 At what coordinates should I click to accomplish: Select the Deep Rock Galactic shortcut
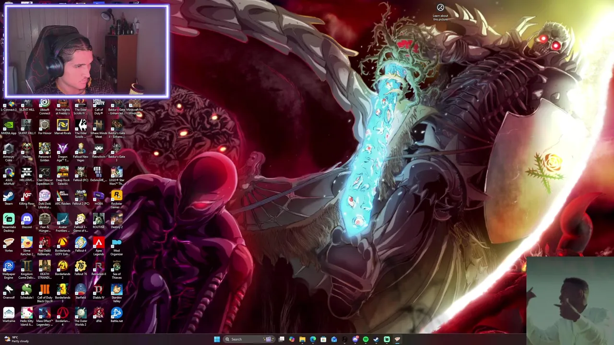tap(62, 177)
